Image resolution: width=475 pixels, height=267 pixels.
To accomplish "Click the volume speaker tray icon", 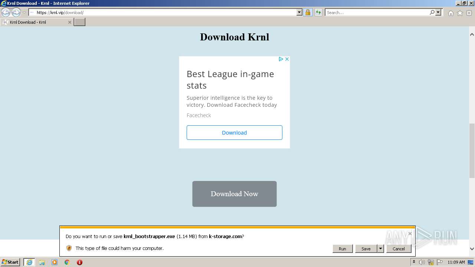I will pos(422,262).
